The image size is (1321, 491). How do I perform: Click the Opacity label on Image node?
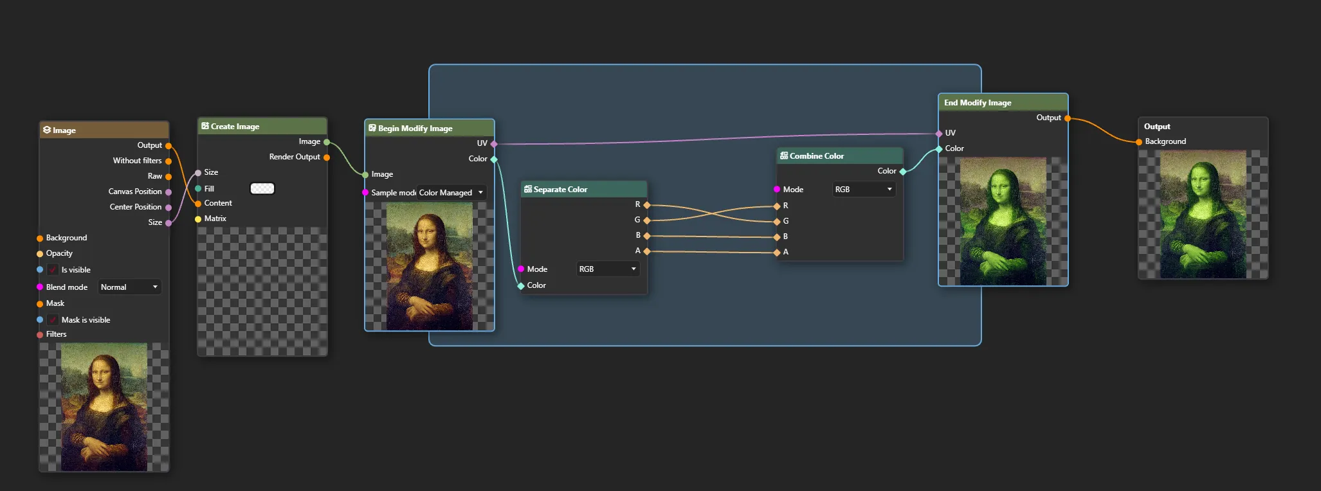click(59, 253)
